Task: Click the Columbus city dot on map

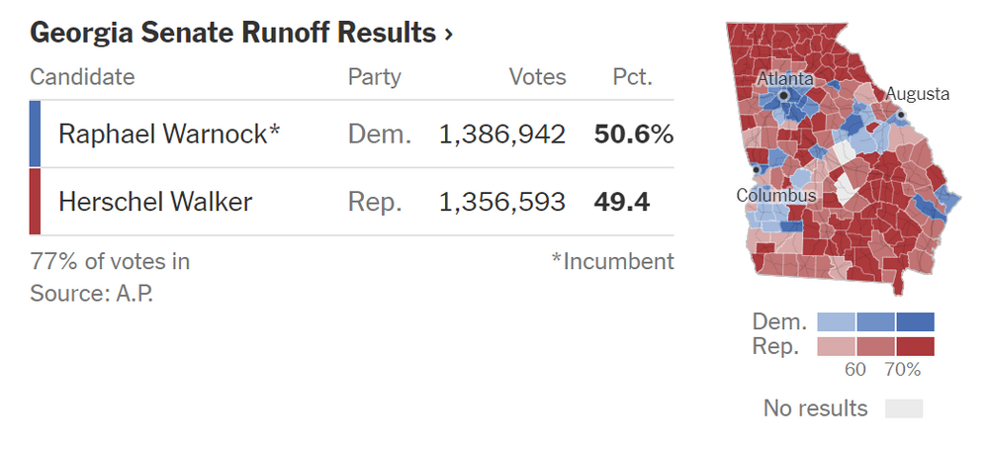Action: [x=757, y=170]
